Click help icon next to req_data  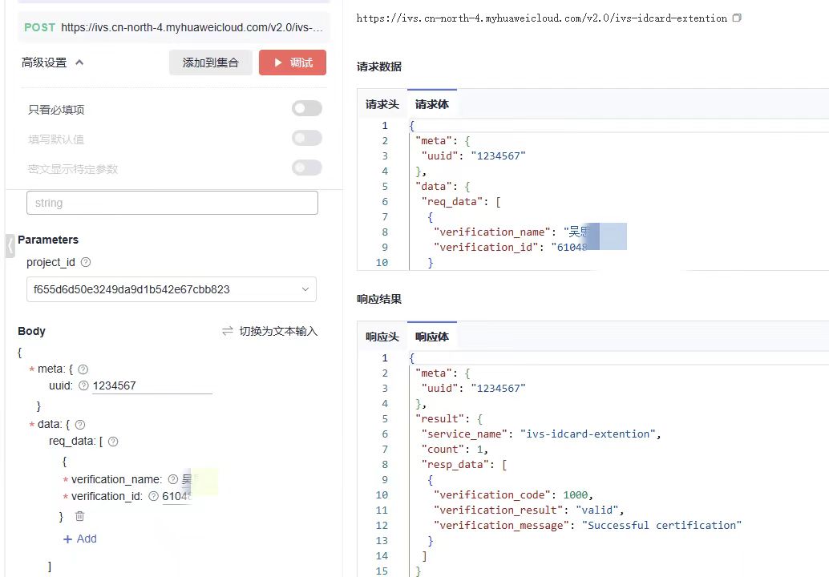tap(113, 442)
